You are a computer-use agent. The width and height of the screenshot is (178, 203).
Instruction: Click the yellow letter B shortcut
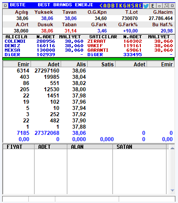tap(113, 6)
